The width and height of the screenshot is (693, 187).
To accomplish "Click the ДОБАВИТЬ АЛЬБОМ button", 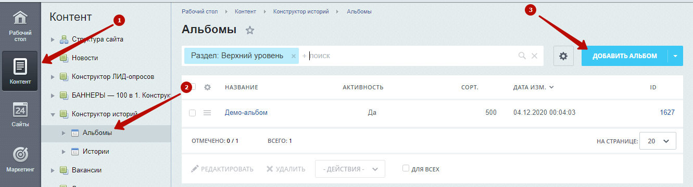I will [625, 56].
